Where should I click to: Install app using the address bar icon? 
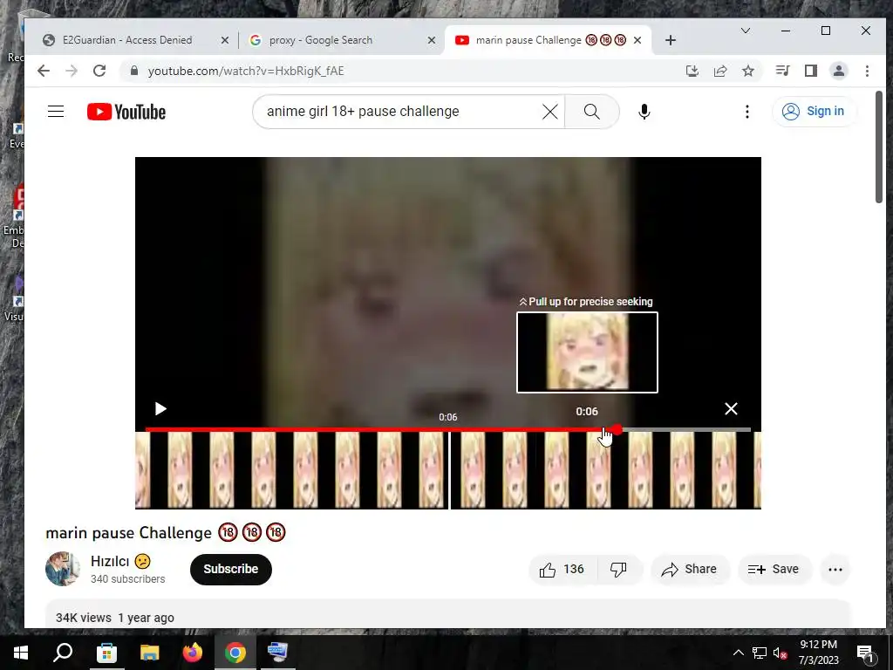pos(692,71)
